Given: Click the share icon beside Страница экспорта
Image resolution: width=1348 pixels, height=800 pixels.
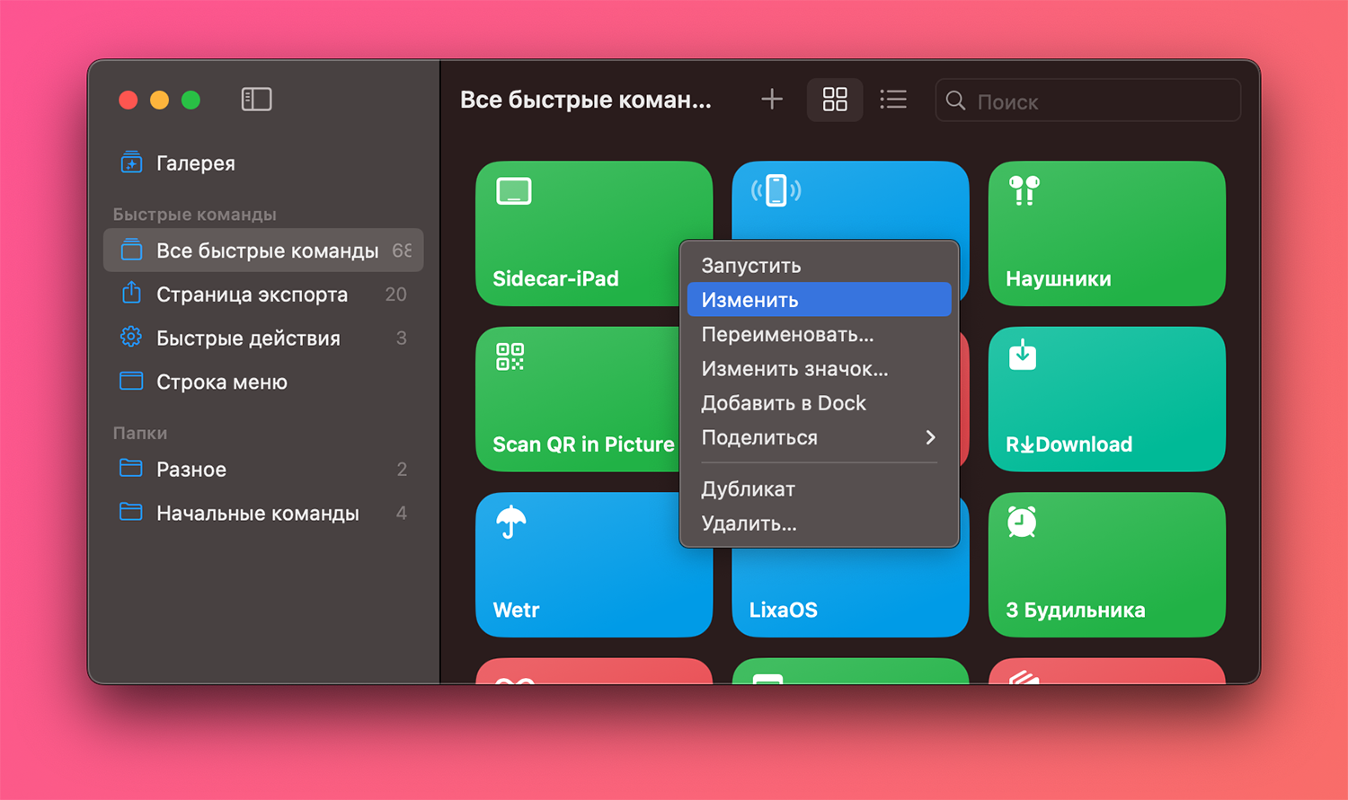Looking at the screenshot, I should click(131, 293).
